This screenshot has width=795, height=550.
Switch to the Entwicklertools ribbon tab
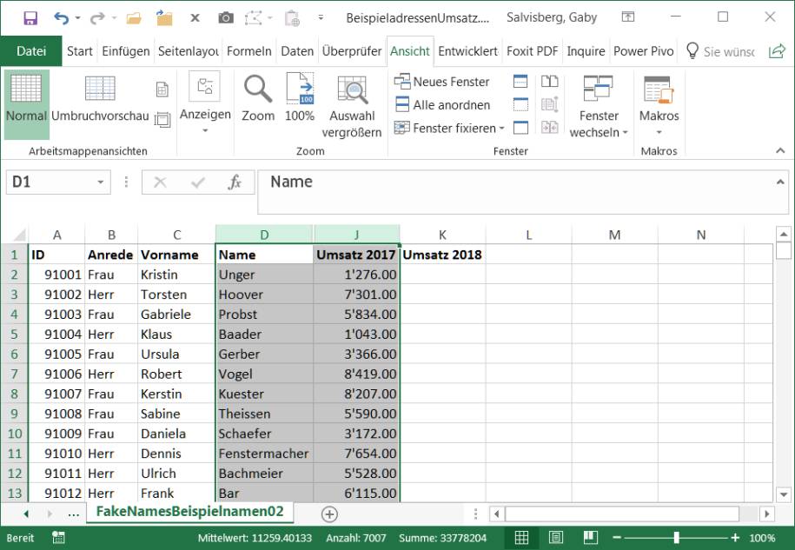click(468, 51)
